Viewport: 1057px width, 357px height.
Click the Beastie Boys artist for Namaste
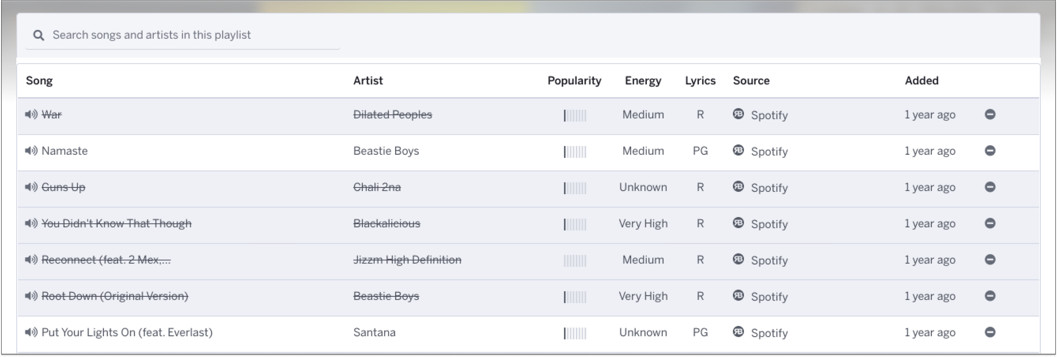point(386,150)
